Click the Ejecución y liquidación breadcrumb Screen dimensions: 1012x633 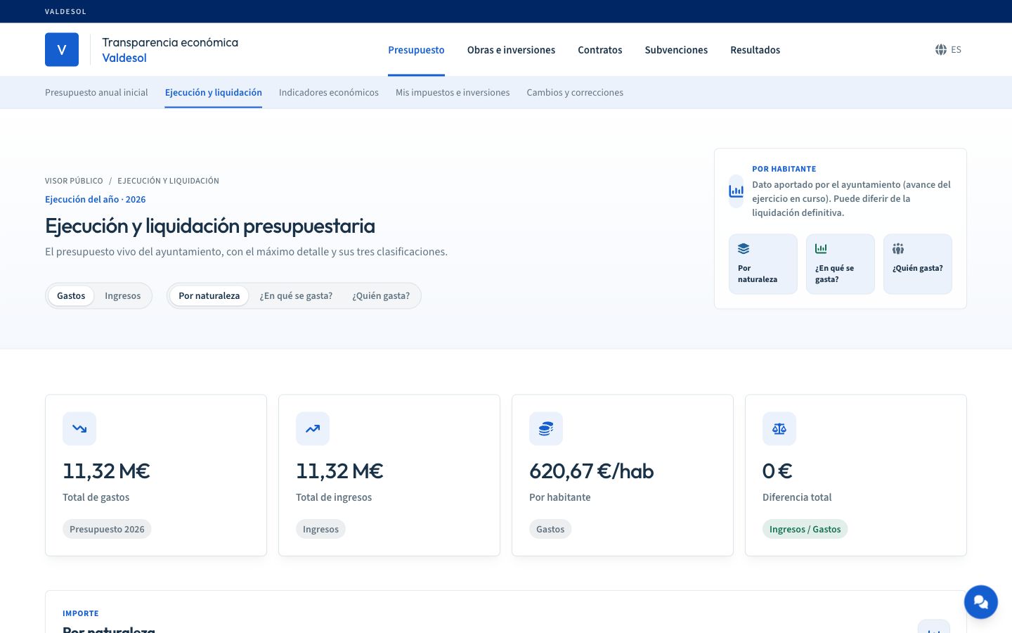point(169,181)
